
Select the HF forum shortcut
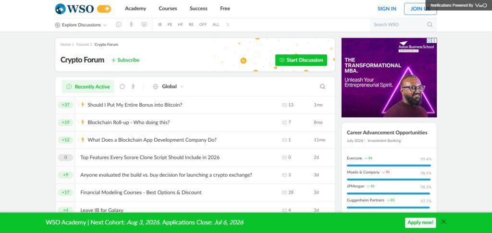[x=181, y=25]
